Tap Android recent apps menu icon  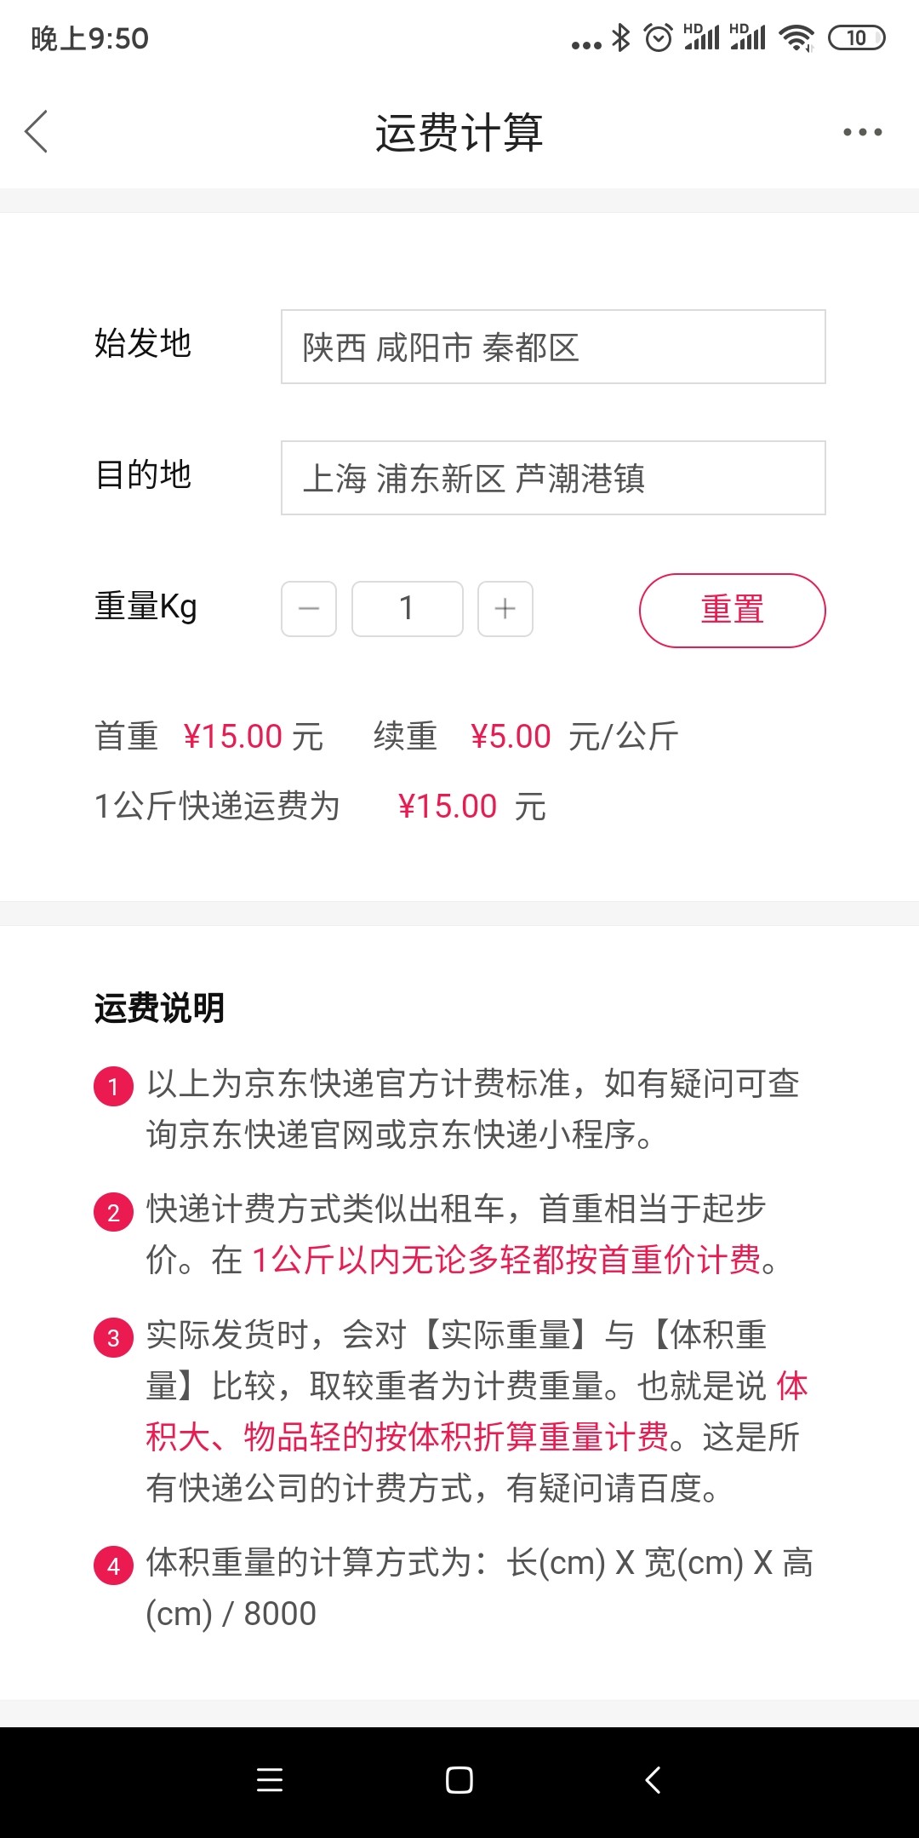pyautogui.click(x=270, y=1780)
